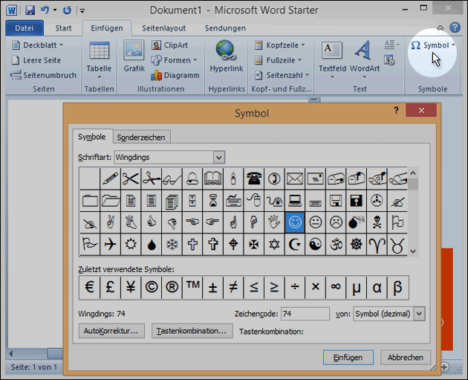
Task: Choose the keyboard symbol
Action: [233, 201]
